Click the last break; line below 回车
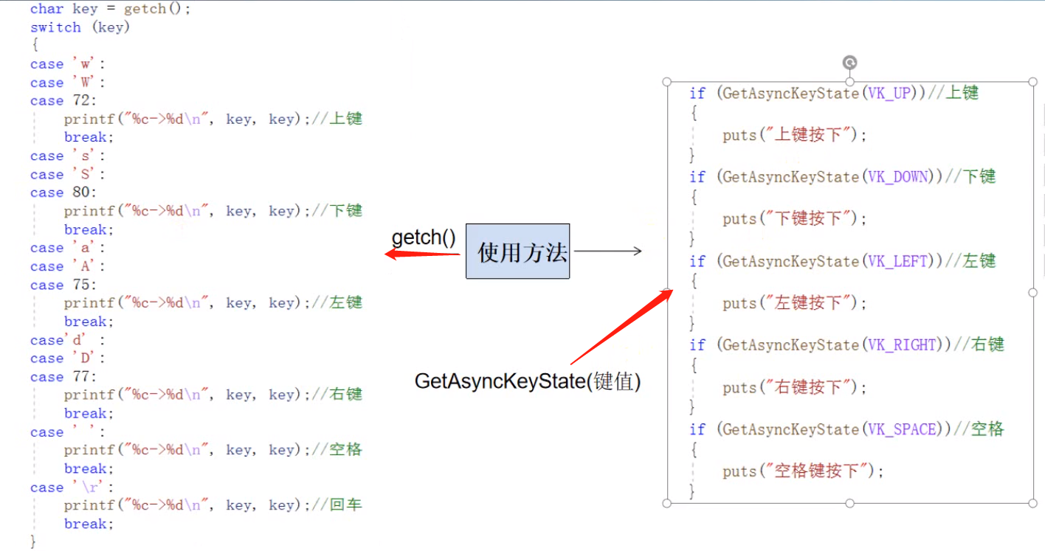The height and width of the screenshot is (551, 1045). [89, 524]
